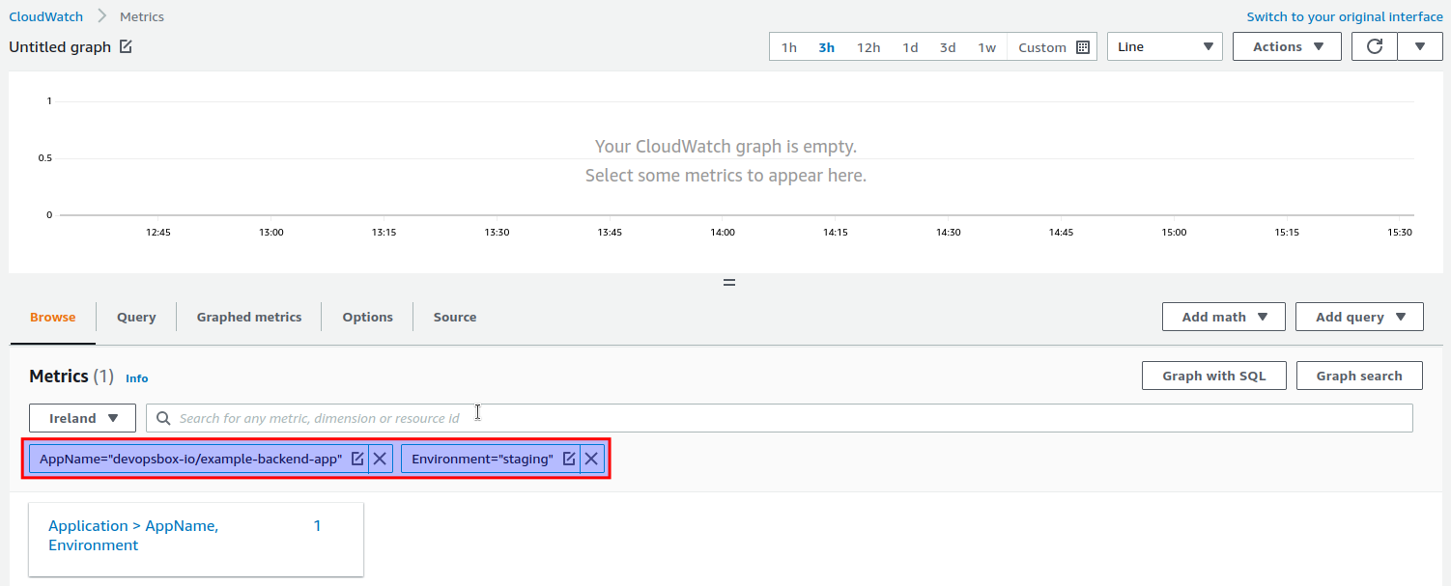Edit the AppName filter via its pencil icon
Image resolution: width=1451 pixels, height=586 pixels.
point(358,459)
